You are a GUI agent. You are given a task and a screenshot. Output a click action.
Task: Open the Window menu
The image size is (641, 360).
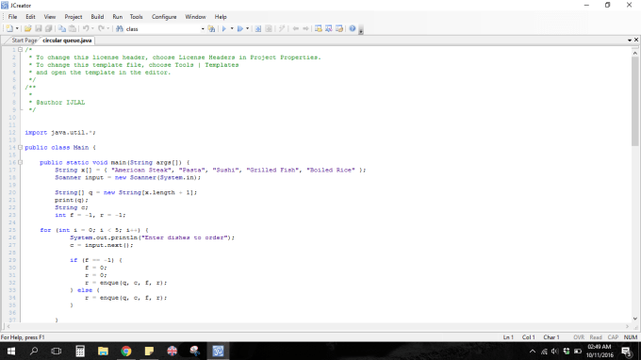coord(195,17)
